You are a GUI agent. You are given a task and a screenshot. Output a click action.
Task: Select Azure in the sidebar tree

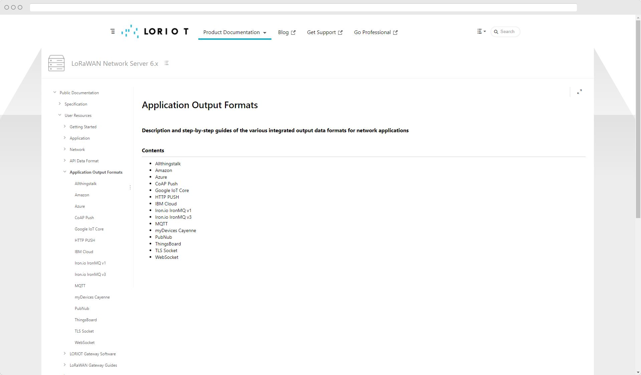[80, 206]
